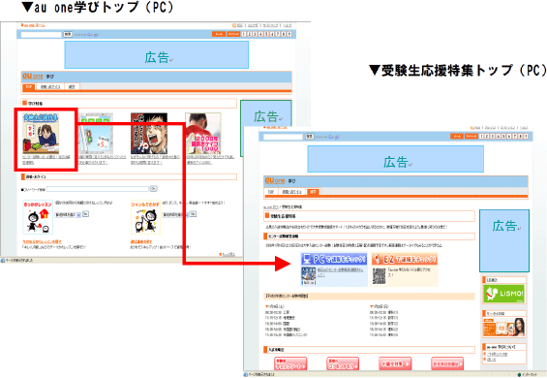Select the middle tab on left page navigation
The height and width of the screenshot is (378, 547).
tap(50, 86)
